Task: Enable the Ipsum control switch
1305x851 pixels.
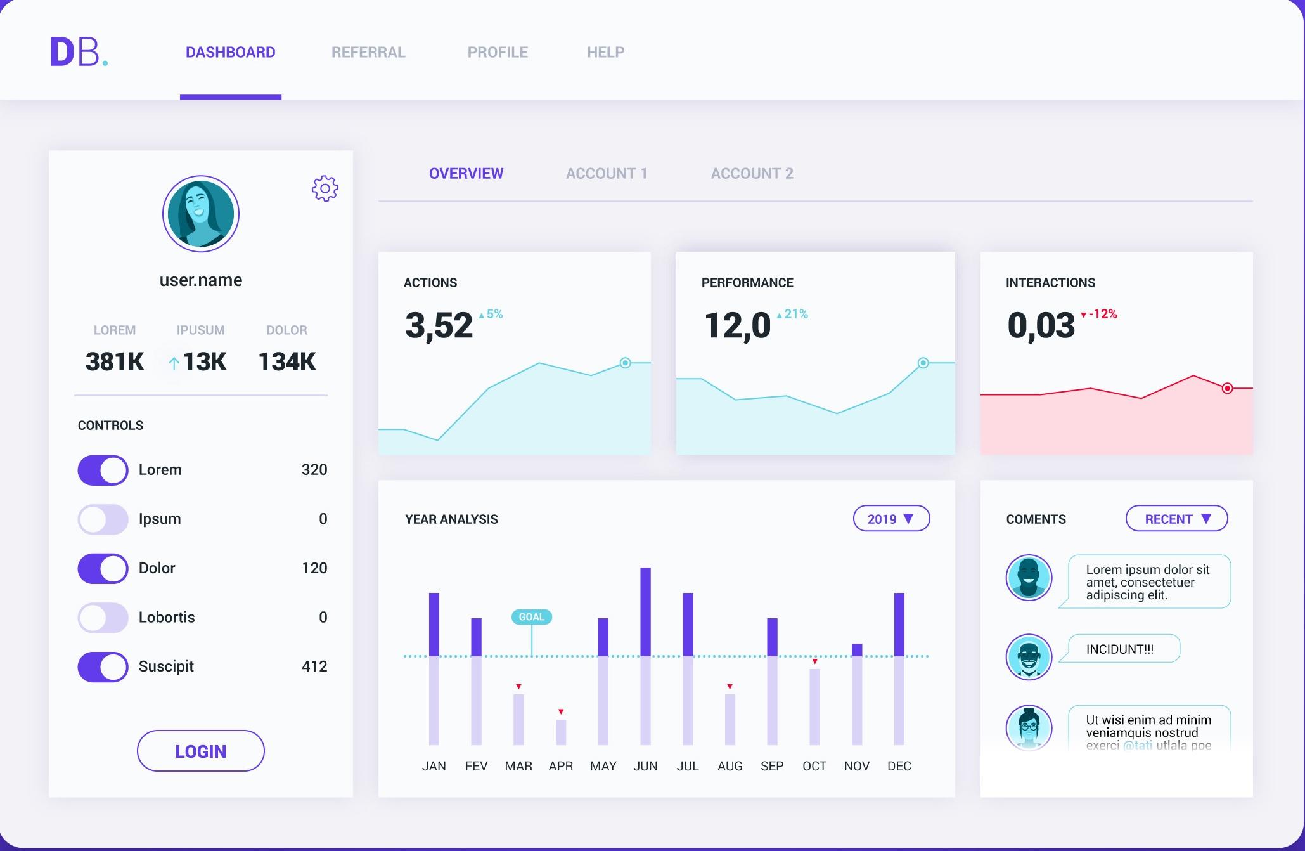Action: [x=103, y=519]
